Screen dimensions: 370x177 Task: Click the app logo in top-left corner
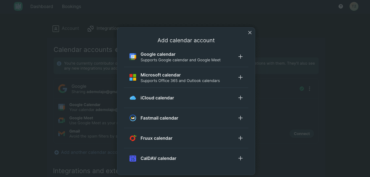click(x=18, y=6)
